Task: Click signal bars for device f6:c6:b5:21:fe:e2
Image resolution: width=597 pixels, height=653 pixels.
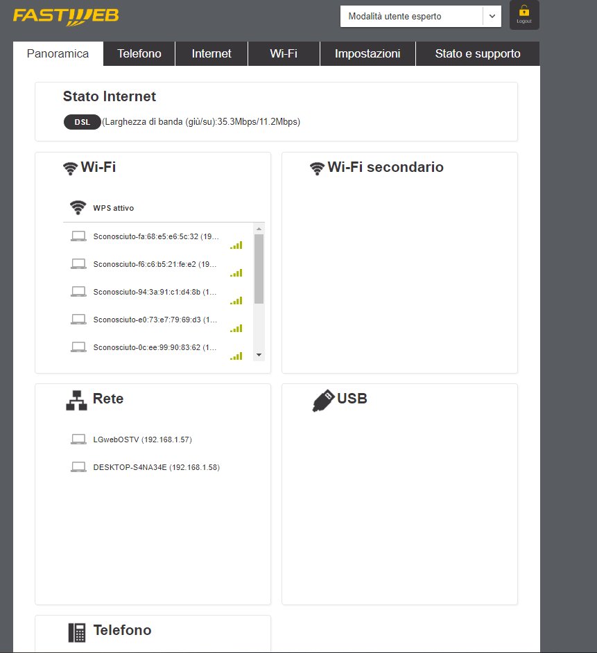Action: [x=236, y=273]
